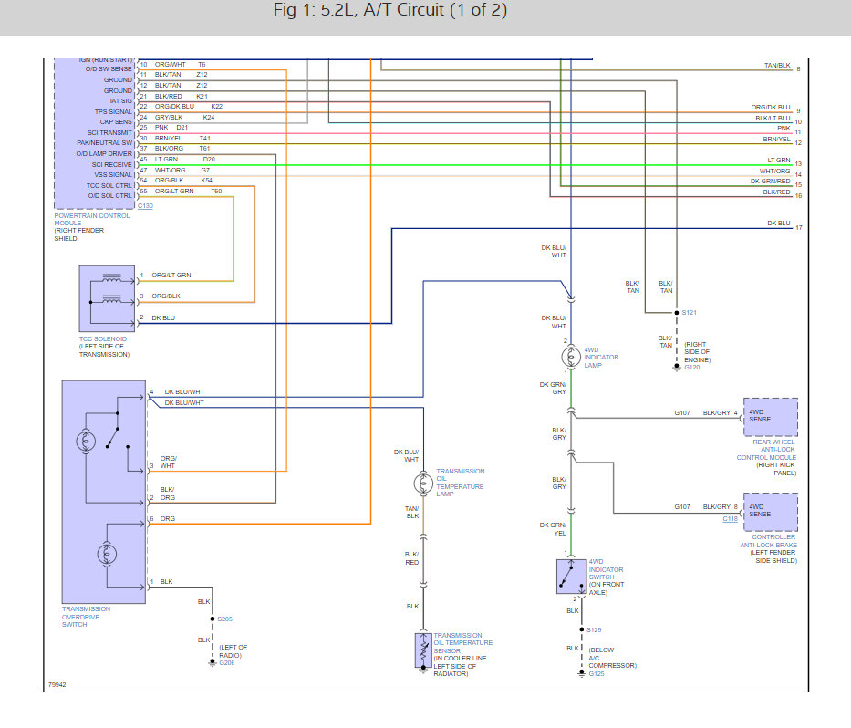Open the C118 connector link

730,519
